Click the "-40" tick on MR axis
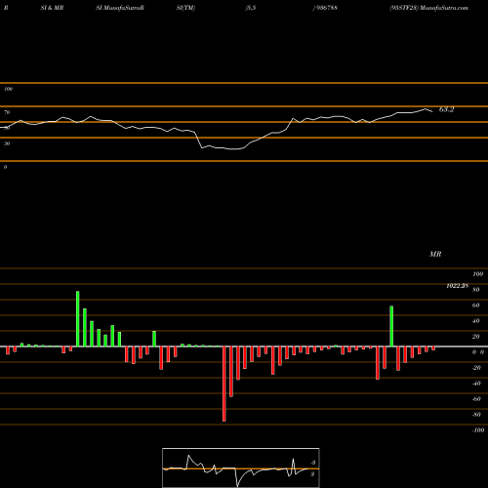Viewport: 488px width, 488px height. point(476,384)
